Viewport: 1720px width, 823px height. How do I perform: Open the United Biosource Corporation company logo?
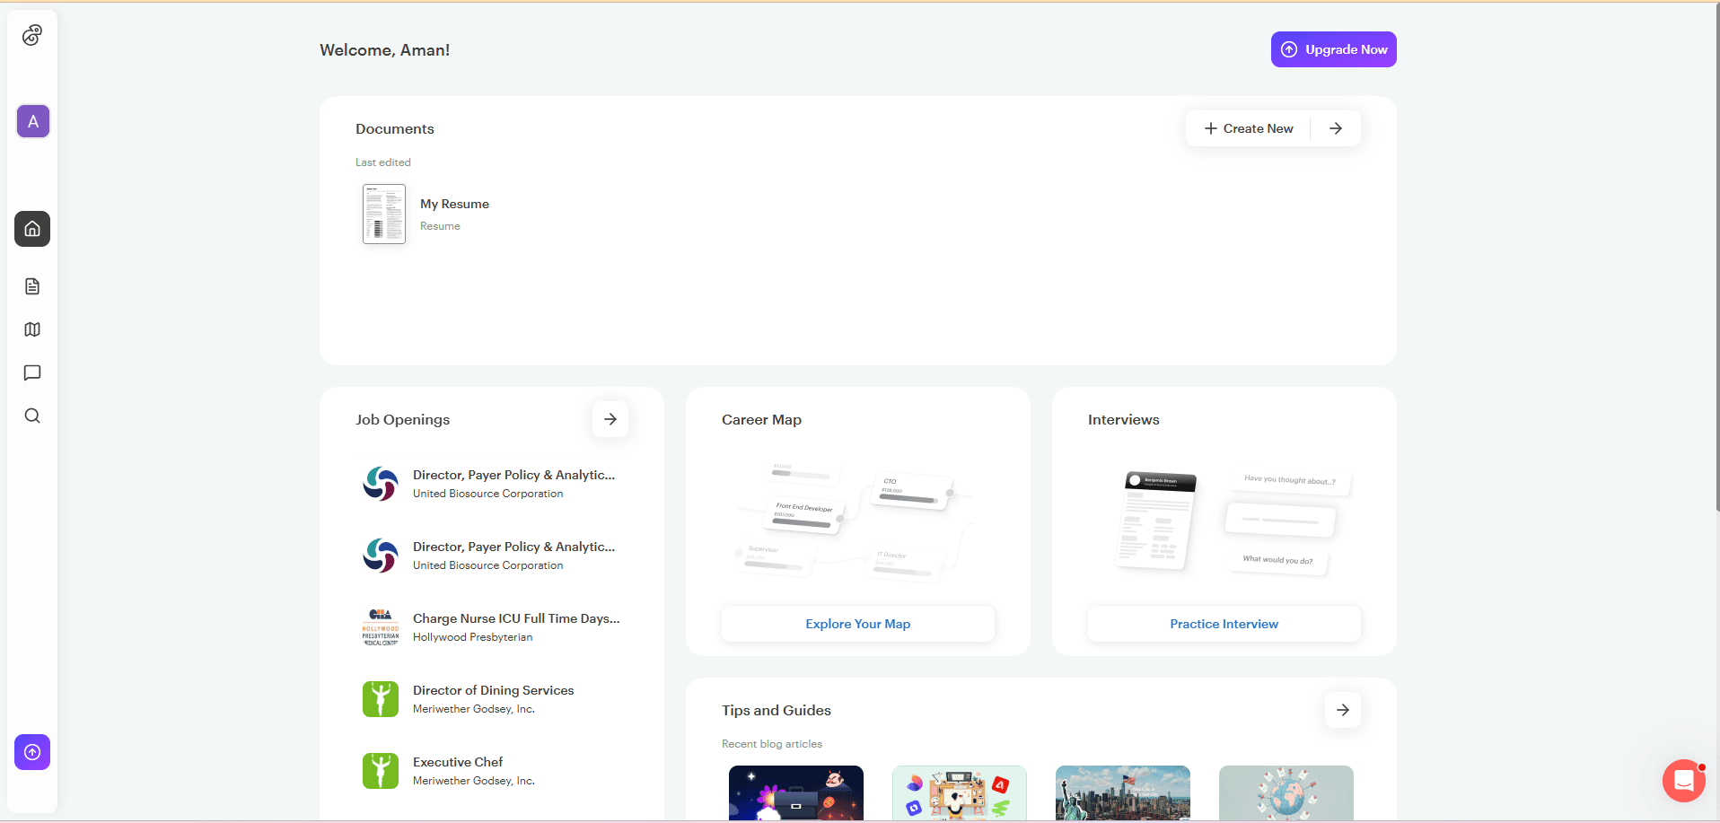point(380,483)
